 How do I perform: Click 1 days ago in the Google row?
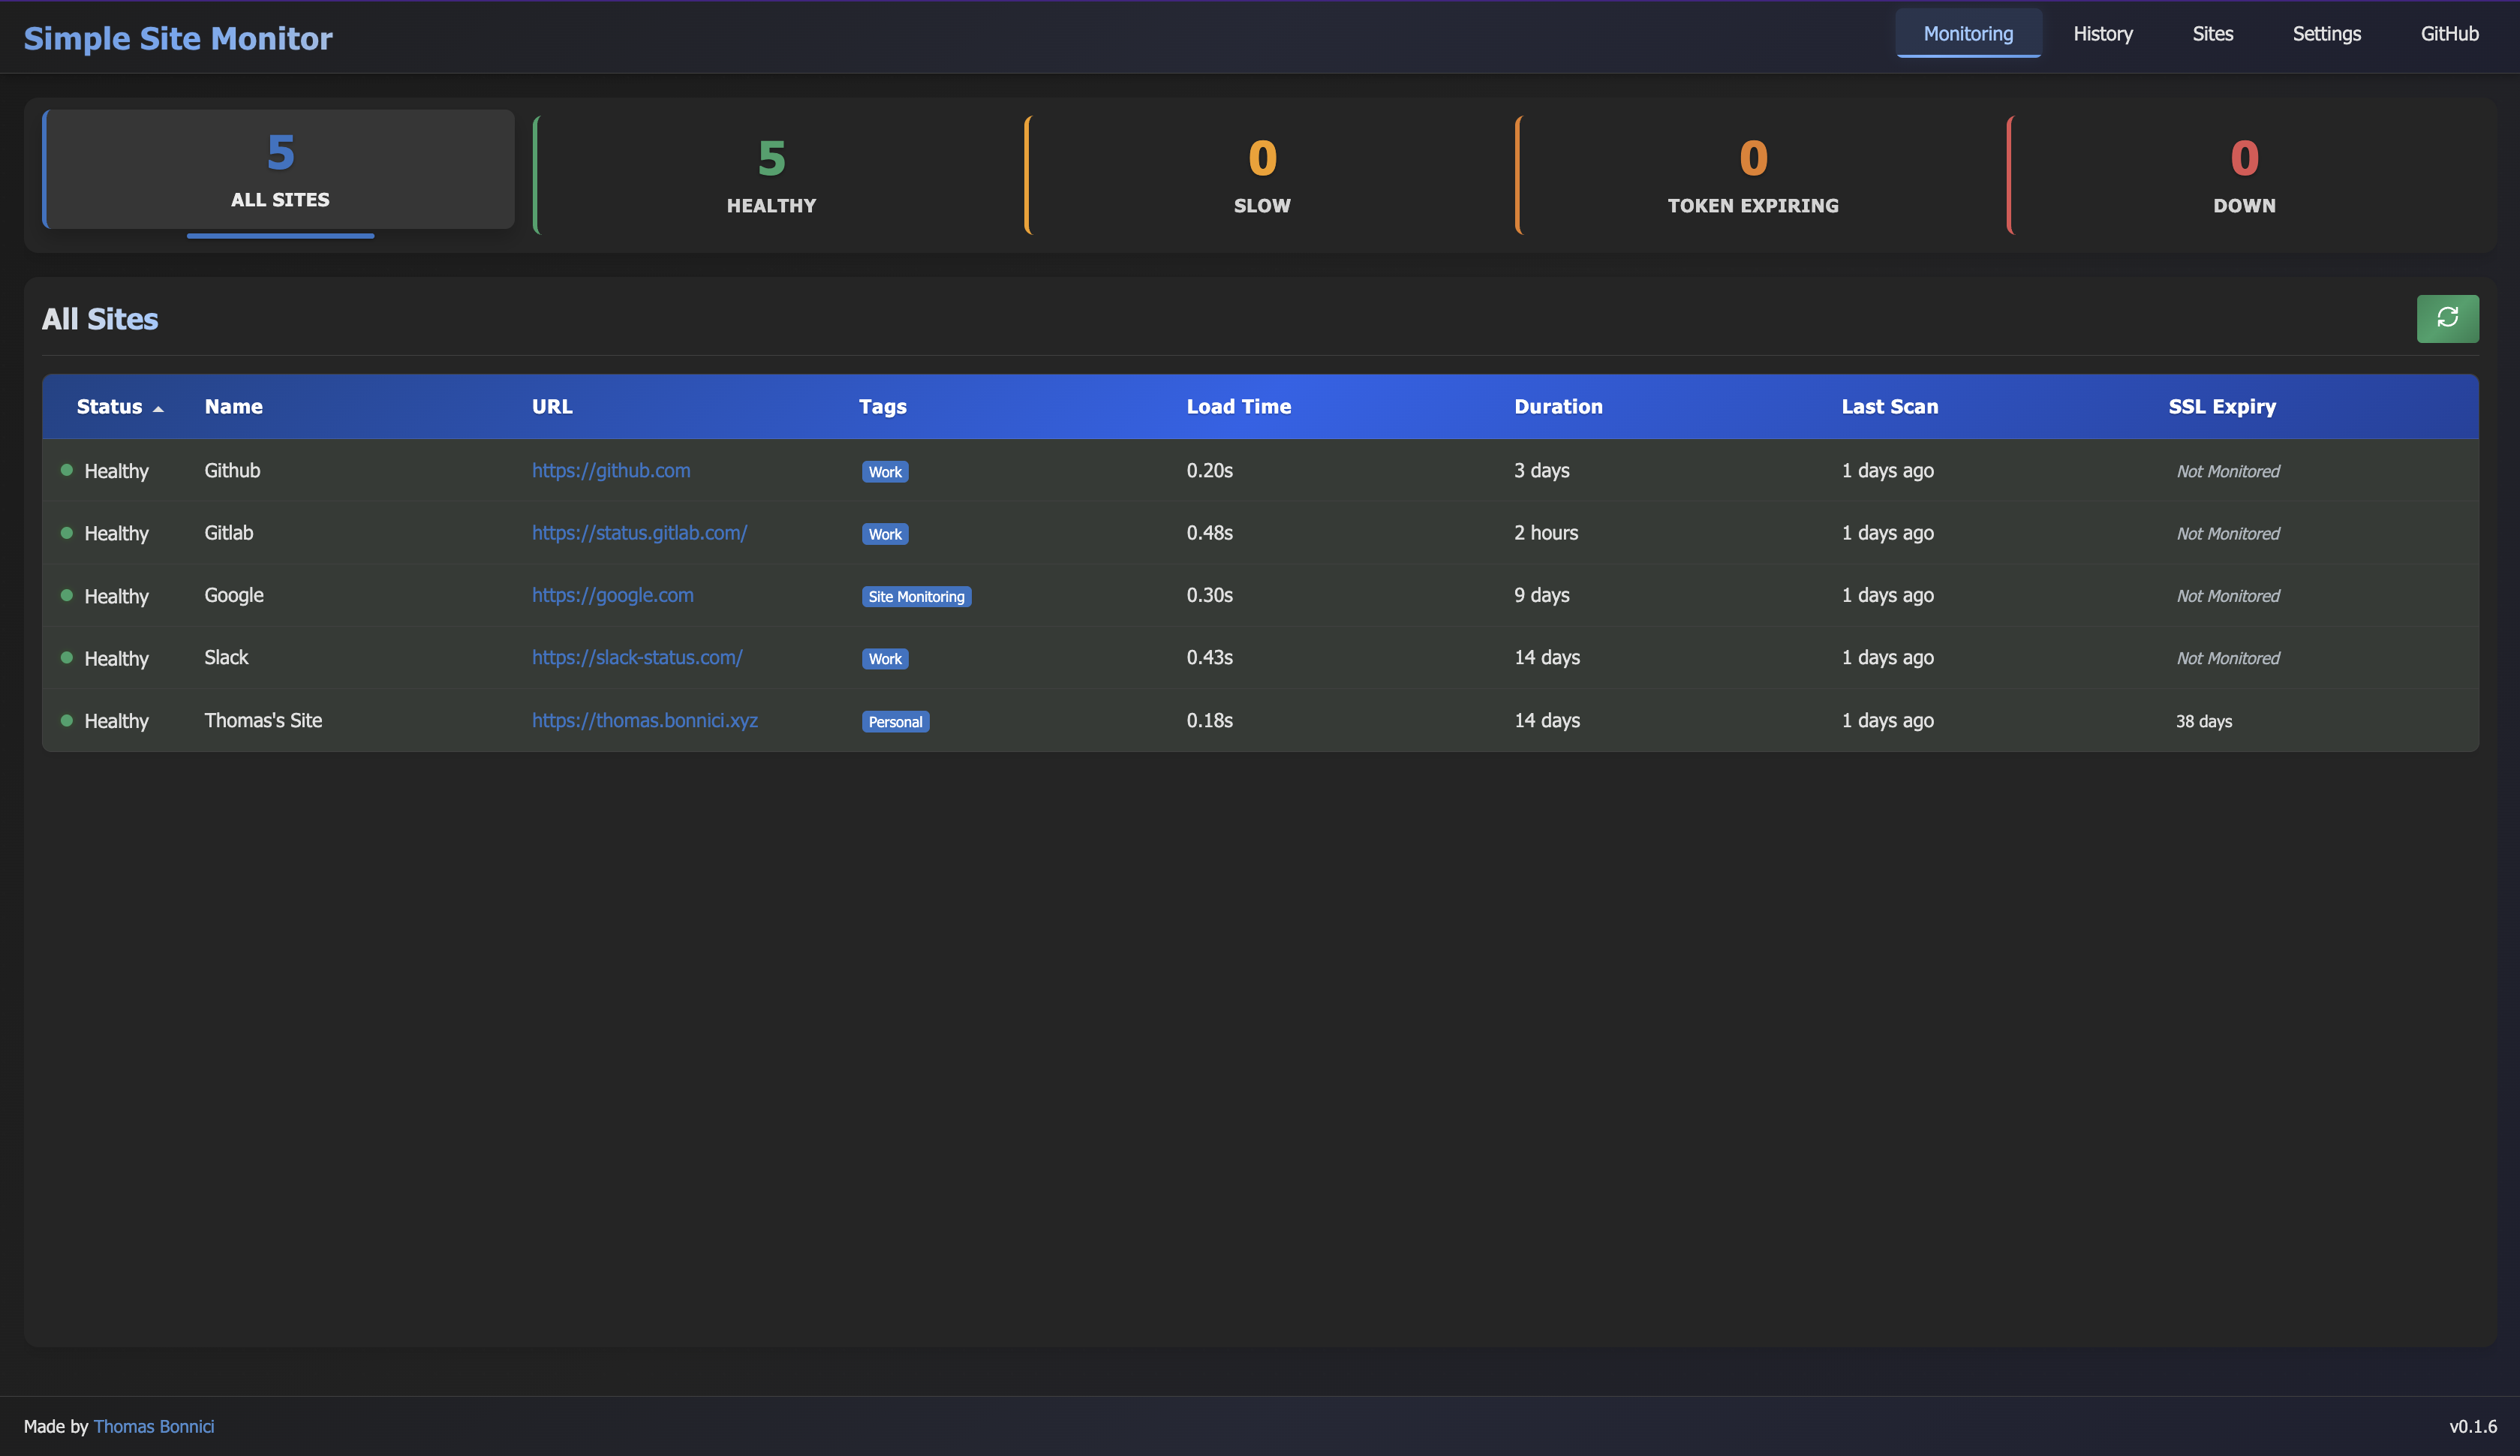point(1887,595)
